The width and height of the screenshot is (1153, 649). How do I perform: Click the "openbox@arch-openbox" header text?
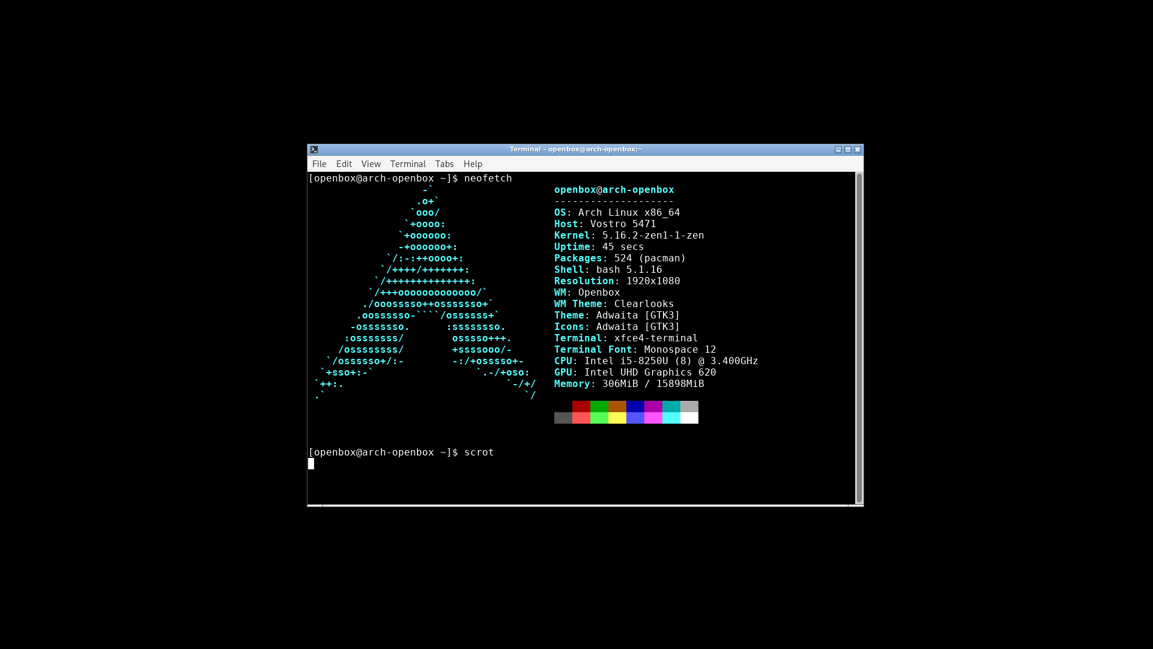click(x=614, y=190)
